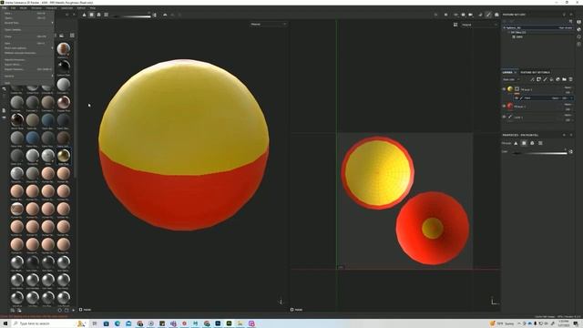Click Open in the File menu
This screenshot has height=328, width=583.
pos(28,18)
